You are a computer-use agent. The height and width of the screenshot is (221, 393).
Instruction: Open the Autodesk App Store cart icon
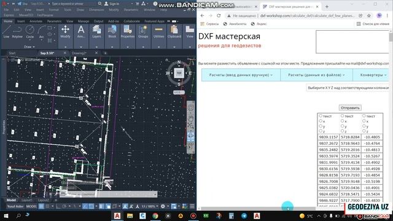pyautogui.click(x=138, y=4)
